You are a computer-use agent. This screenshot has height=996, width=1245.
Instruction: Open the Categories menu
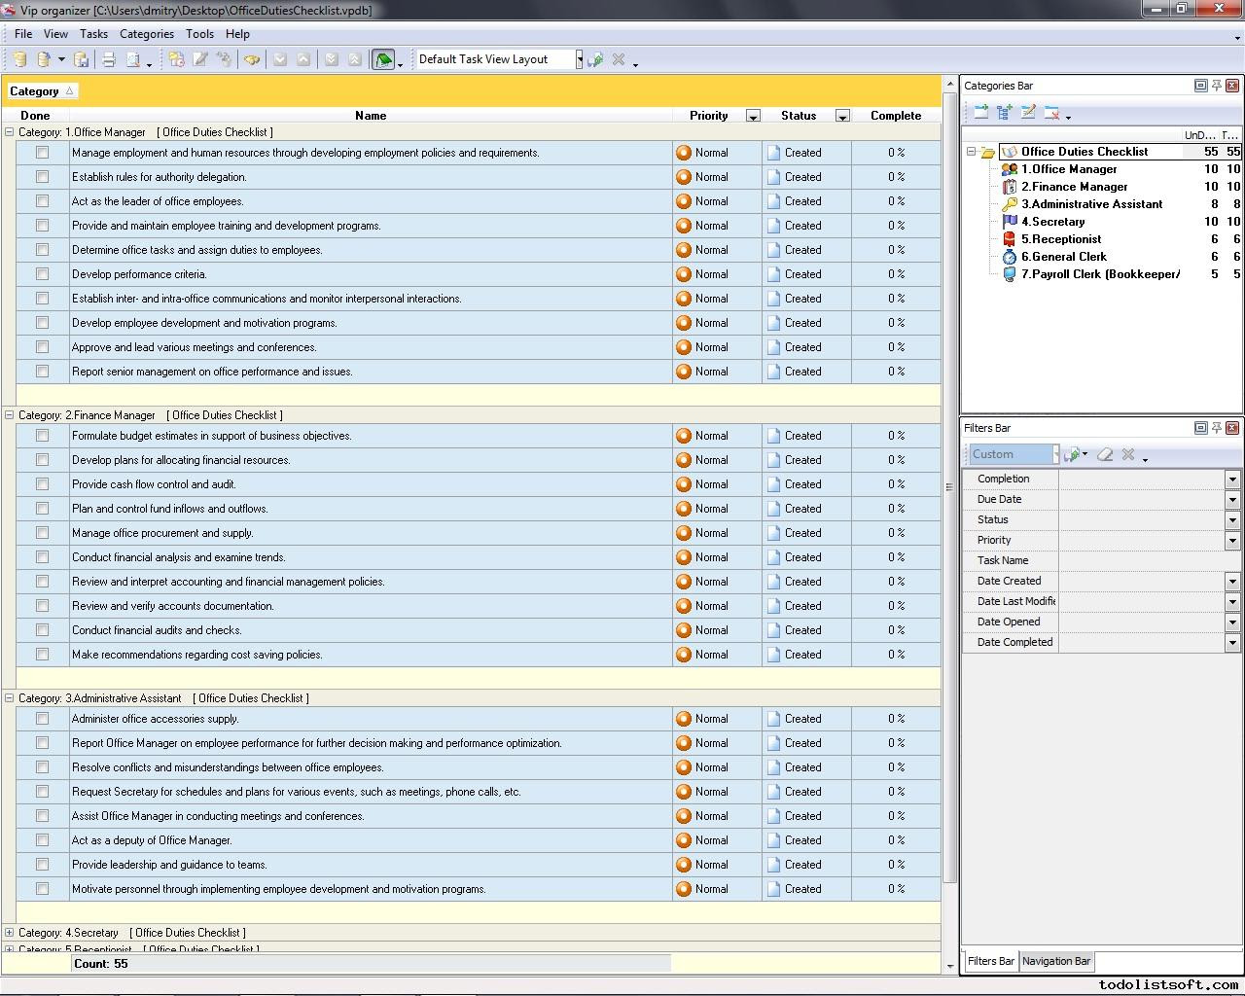[x=147, y=34]
